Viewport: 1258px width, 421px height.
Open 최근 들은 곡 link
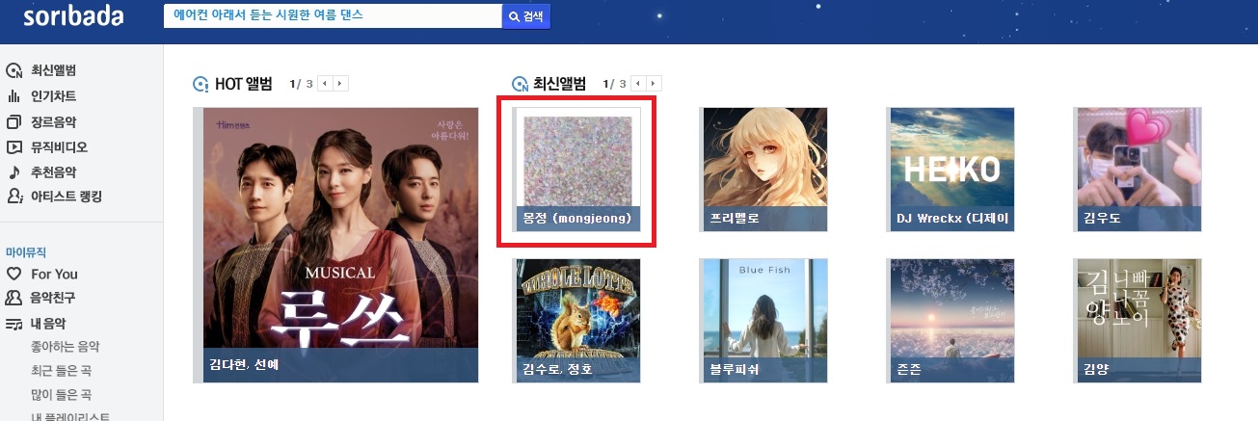click(61, 371)
